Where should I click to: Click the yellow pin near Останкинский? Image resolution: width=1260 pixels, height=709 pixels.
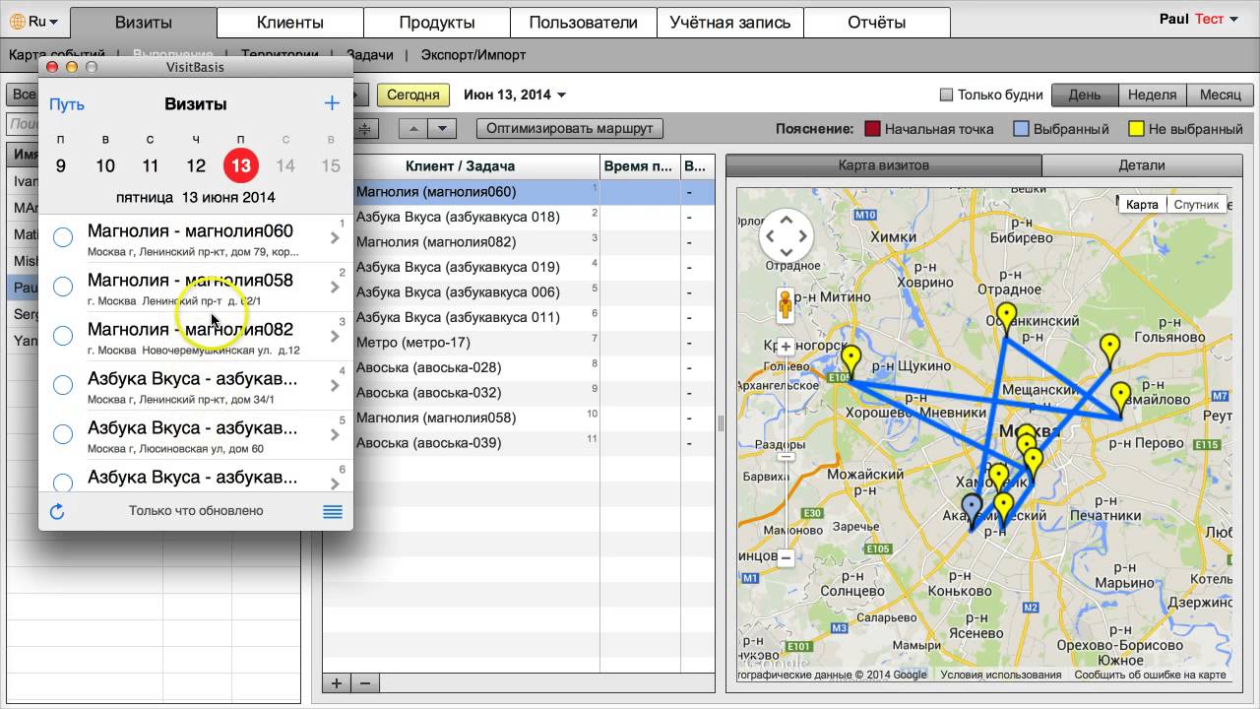click(x=1006, y=320)
